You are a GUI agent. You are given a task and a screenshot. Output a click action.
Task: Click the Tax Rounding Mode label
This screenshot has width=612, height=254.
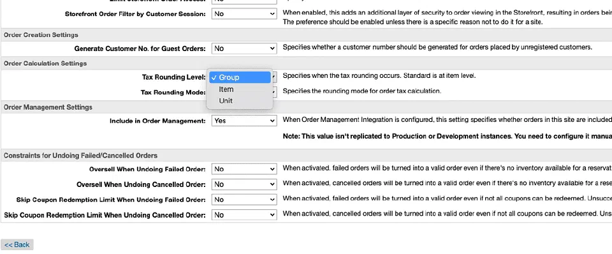pyautogui.click(x=173, y=93)
